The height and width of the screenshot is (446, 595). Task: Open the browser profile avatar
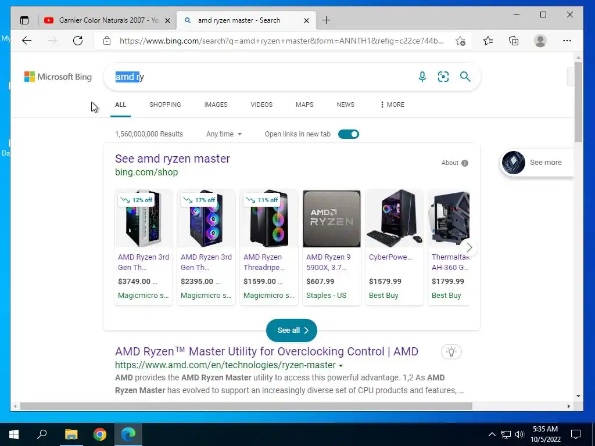pyautogui.click(x=540, y=41)
